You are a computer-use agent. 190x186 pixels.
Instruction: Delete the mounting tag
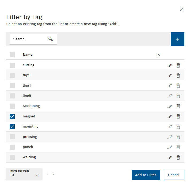coord(178,127)
